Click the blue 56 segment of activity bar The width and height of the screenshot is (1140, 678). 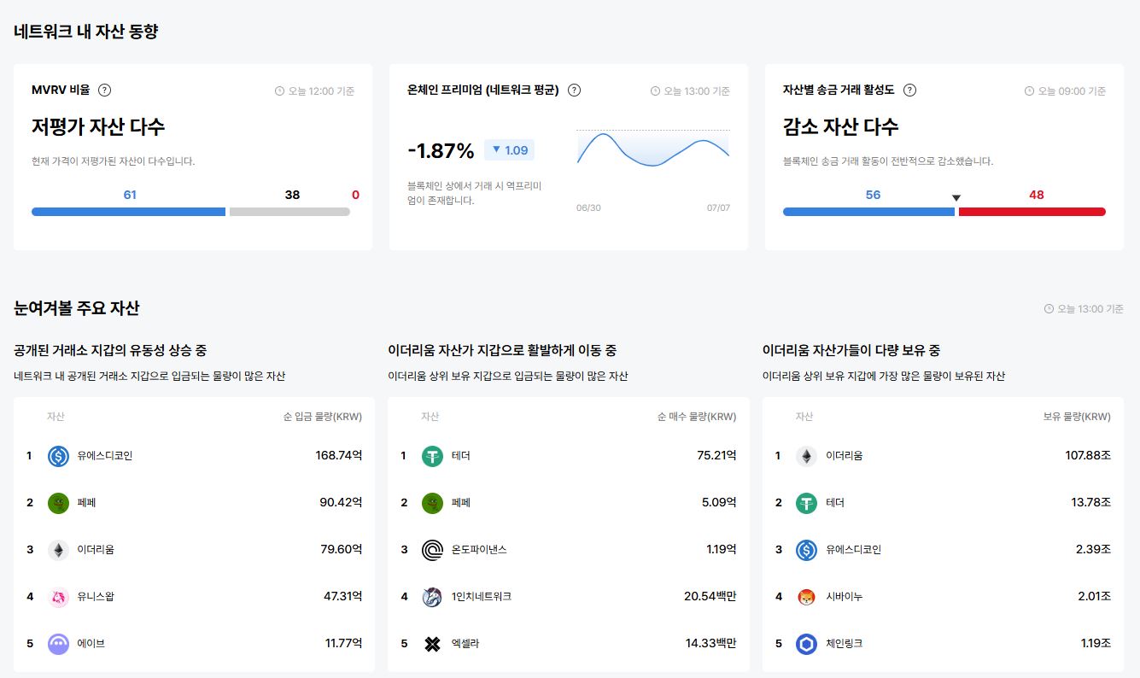pyautogui.click(x=868, y=212)
